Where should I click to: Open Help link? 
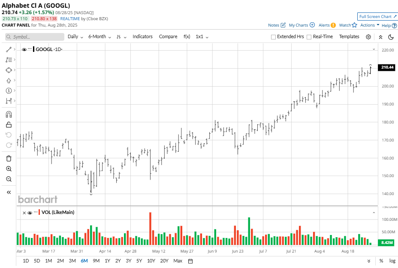(x=389, y=25)
